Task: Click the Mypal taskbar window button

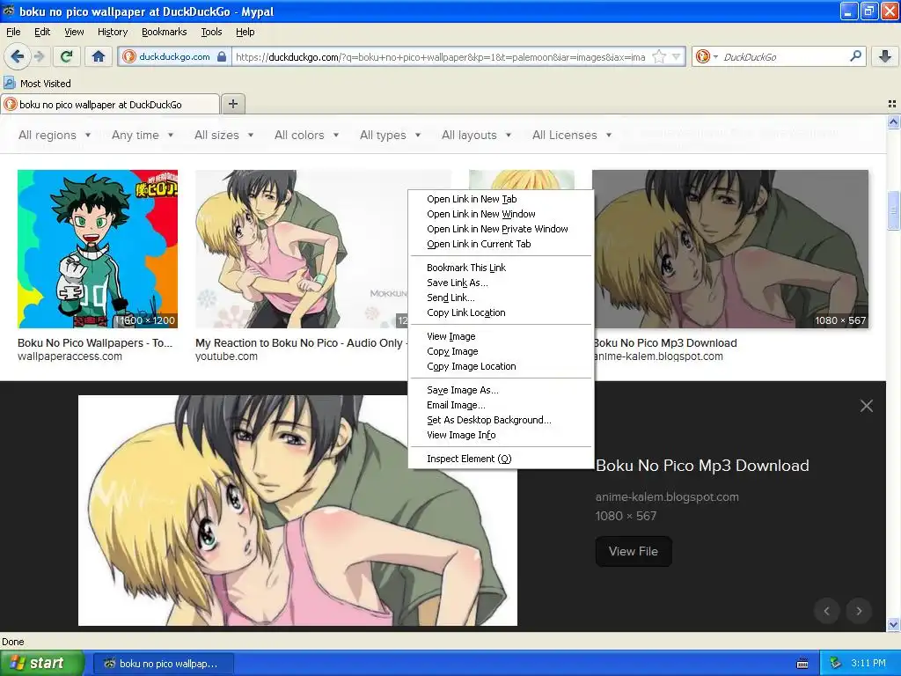Action: pyautogui.click(x=163, y=664)
